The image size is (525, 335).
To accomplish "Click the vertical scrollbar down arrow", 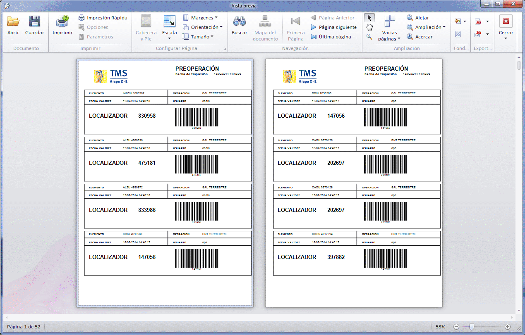I will click(x=519, y=311).
